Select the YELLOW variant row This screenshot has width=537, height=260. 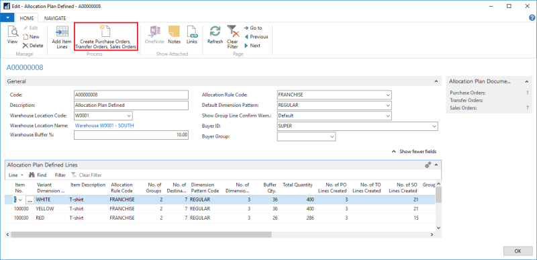tap(219, 209)
